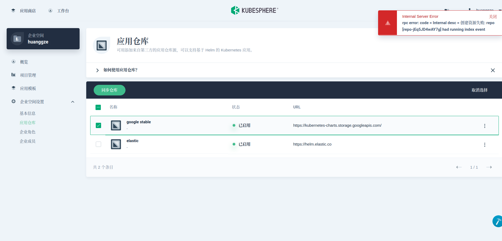Dismiss the how-to-use help banner

point(493,70)
